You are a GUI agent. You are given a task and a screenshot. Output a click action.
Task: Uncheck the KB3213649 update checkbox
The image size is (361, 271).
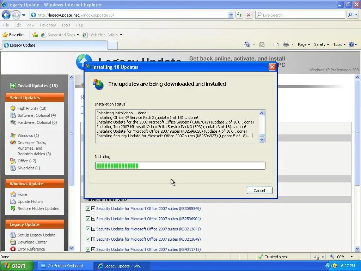[88, 239]
